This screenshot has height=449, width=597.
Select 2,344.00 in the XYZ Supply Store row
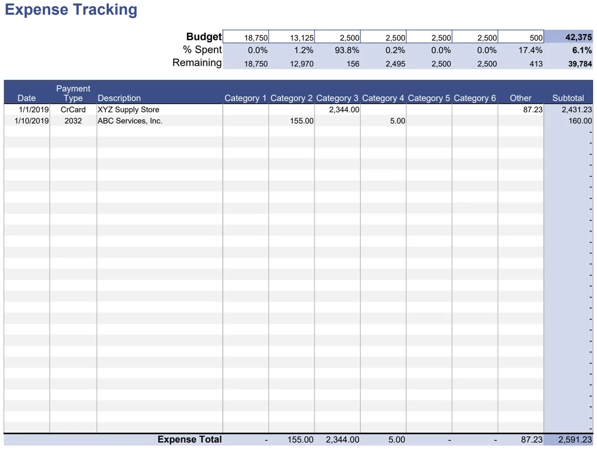click(x=338, y=110)
